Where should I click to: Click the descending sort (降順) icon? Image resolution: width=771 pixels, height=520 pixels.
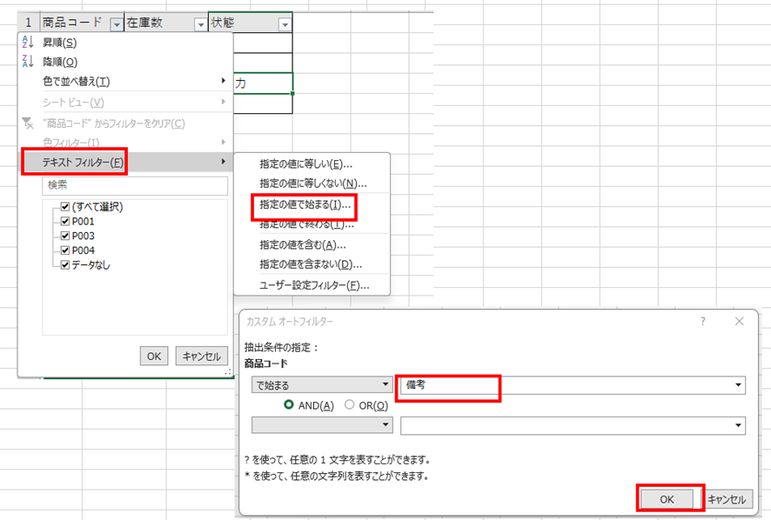(x=26, y=62)
